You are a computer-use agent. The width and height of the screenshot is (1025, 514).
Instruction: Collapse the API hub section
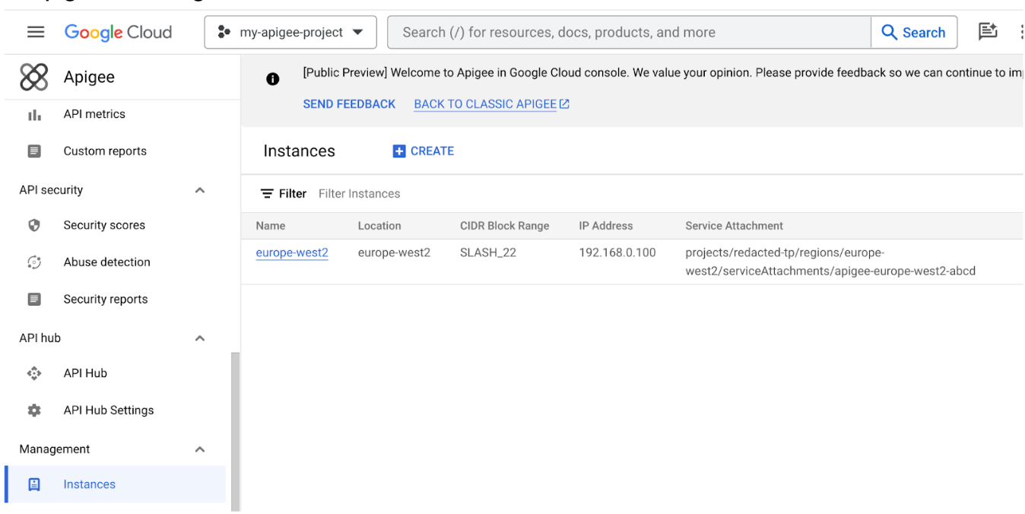pyautogui.click(x=199, y=338)
